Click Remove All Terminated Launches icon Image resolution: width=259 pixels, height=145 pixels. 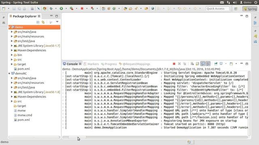(x=185, y=64)
